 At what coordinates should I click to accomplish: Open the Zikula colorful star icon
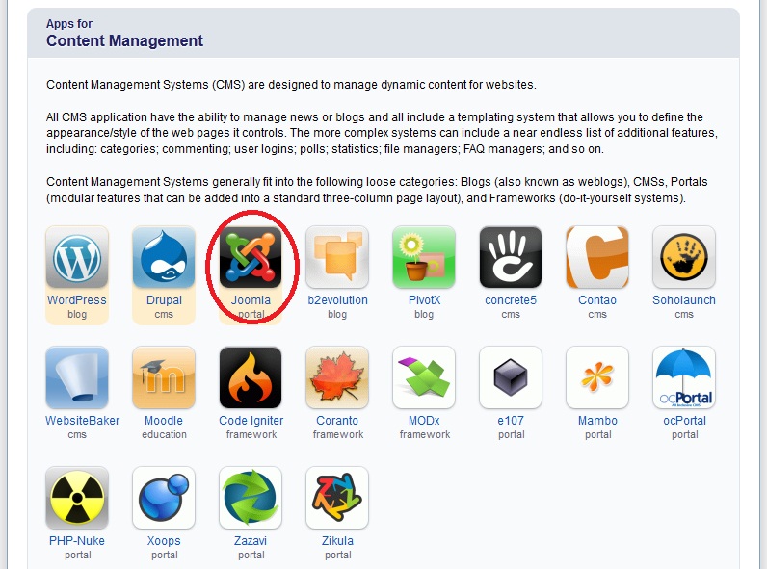337,498
